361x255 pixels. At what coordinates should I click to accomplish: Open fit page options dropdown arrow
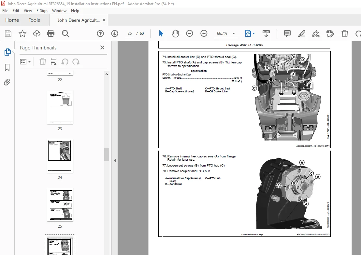(x=254, y=34)
